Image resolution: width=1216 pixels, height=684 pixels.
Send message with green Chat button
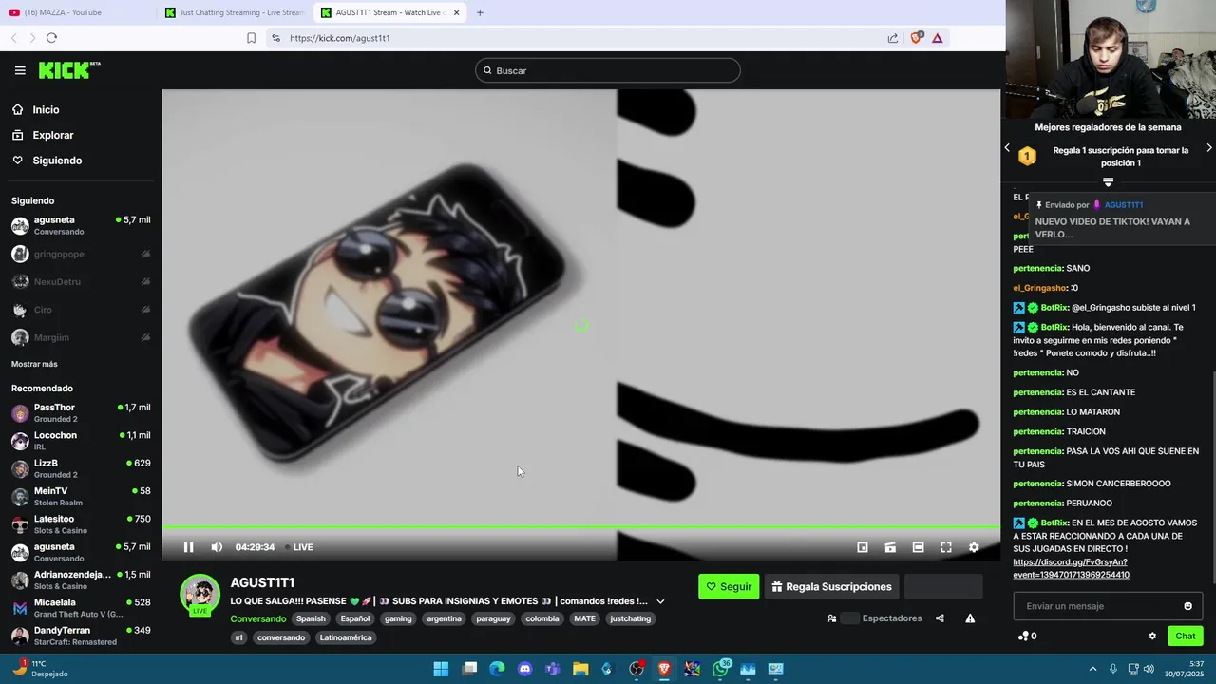point(1185,636)
